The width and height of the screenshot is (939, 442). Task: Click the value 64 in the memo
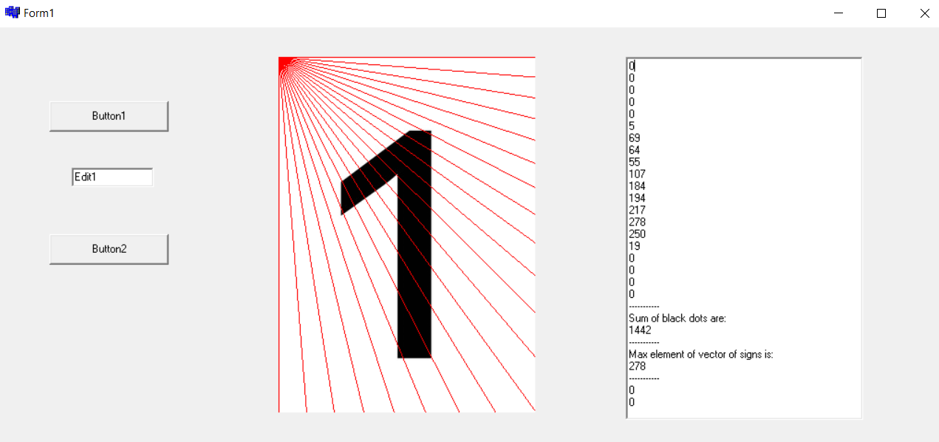coord(635,150)
